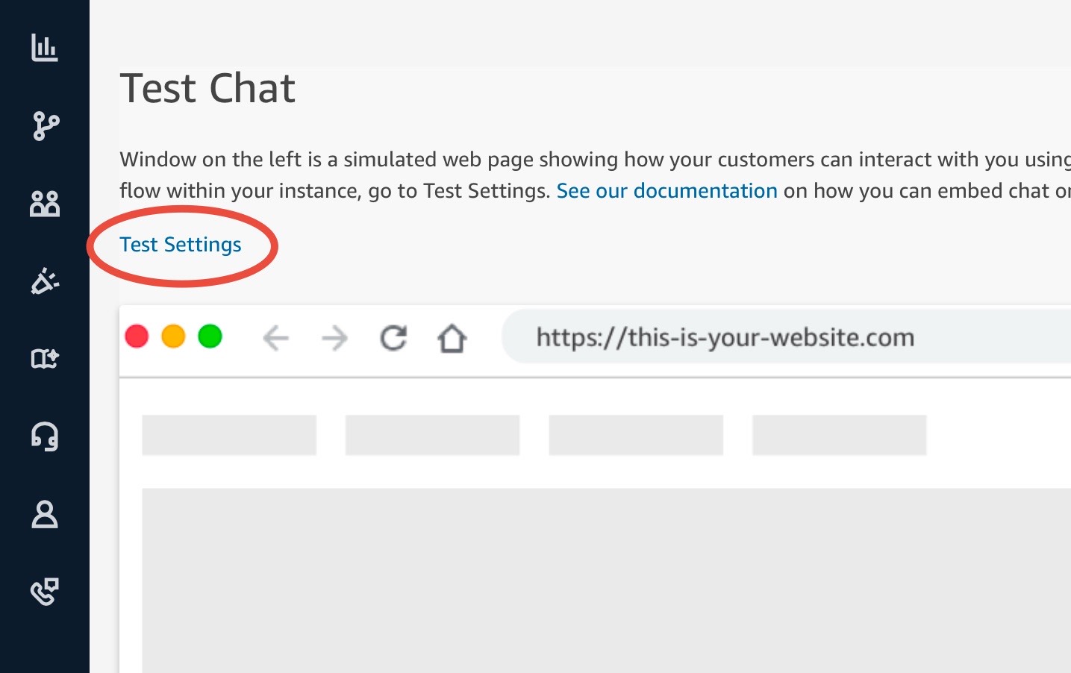1071x673 pixels.
Task: Open the campaigns megaphone icon
Action: coord(45,281)
